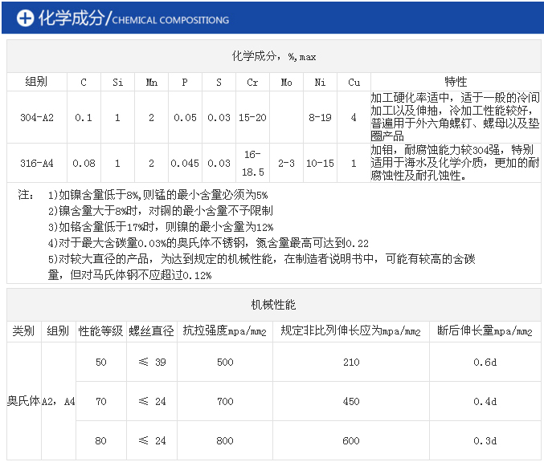Select the 特性 column header
The image size is (544, 462).
pyautogui.click(x=456, y=82)
